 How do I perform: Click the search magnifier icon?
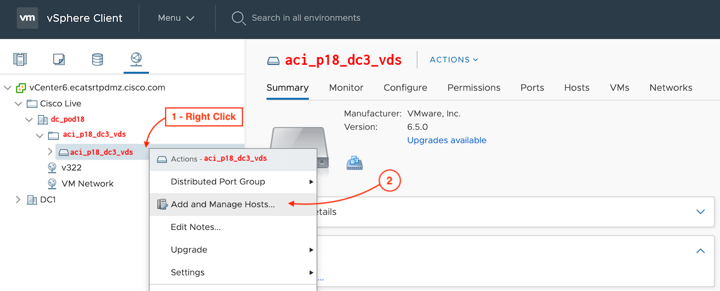click(x=239, y=18)
